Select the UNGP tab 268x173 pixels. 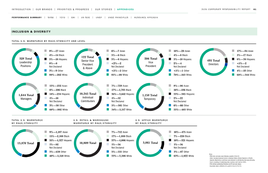(x=99, y=17)
